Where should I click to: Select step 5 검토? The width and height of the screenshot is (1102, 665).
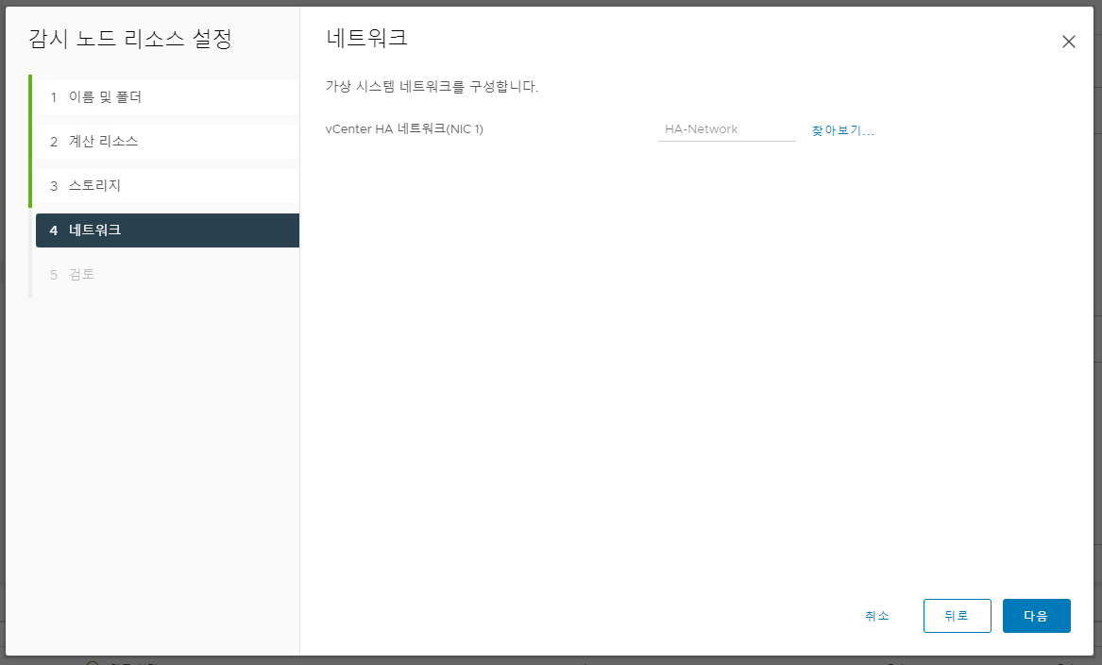tap(167, 274)
